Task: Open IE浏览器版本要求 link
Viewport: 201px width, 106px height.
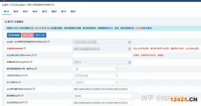Action: (x=144, y=28)
